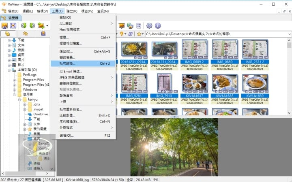Viewport: 292px width, 182px height.
Task: Collapse the 使用者 folder node
Action: point(14,95)
